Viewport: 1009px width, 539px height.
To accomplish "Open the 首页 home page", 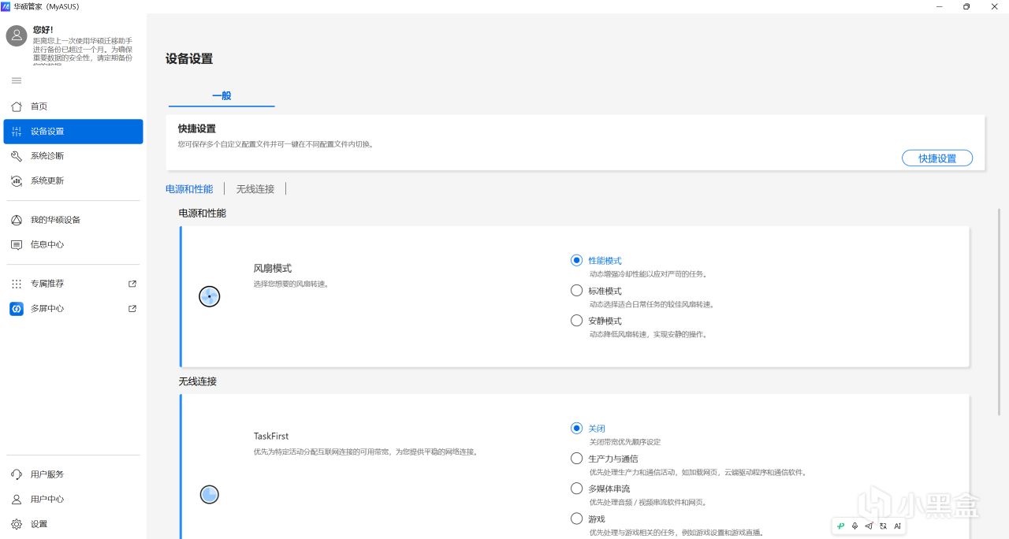I will click(73, 106).
